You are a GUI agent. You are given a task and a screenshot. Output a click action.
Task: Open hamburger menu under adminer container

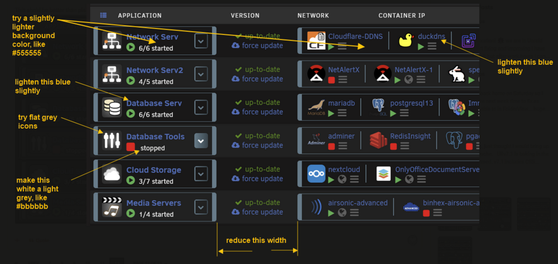tap(343, 146)
